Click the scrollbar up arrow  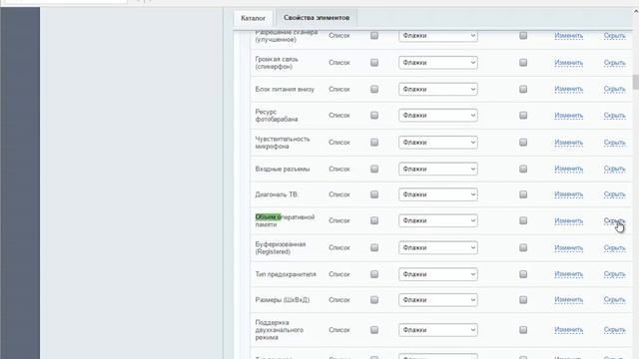pos(636,12)
